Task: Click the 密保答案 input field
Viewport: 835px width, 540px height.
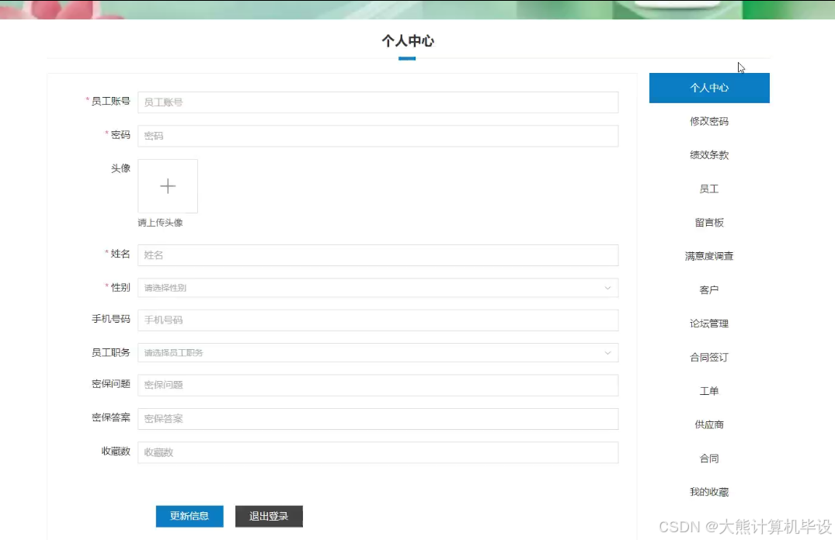Action: [x=378, y=419]
